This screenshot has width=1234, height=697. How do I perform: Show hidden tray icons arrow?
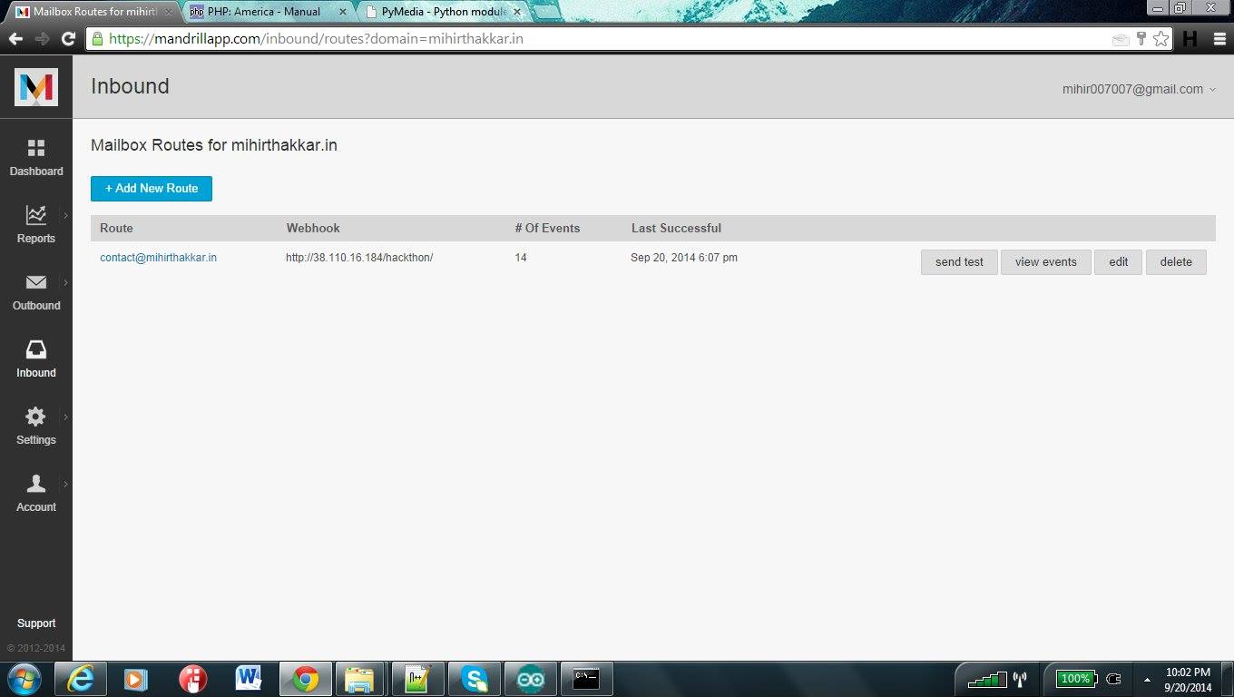pyautogui.click(x=1147, y=679)
